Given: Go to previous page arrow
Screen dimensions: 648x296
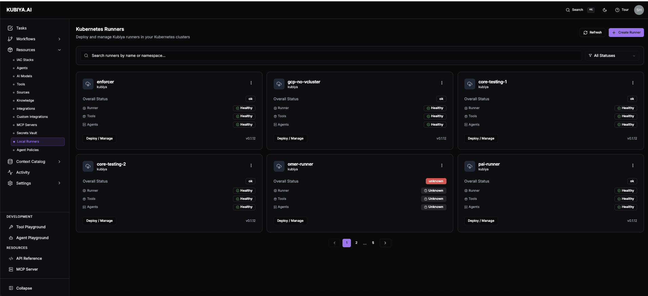Looking at the screenshot, I should (x=334, y=243).
